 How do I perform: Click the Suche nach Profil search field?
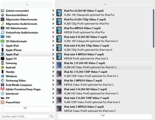point(25,117)
